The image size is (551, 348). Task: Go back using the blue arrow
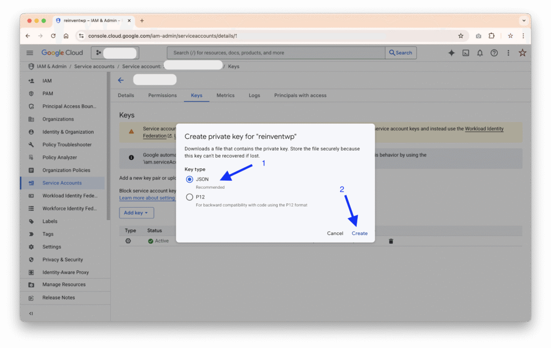coord(121,80)
